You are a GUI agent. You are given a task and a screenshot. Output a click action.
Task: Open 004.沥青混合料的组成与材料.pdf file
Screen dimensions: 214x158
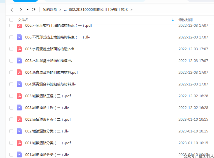coord(51,72)
